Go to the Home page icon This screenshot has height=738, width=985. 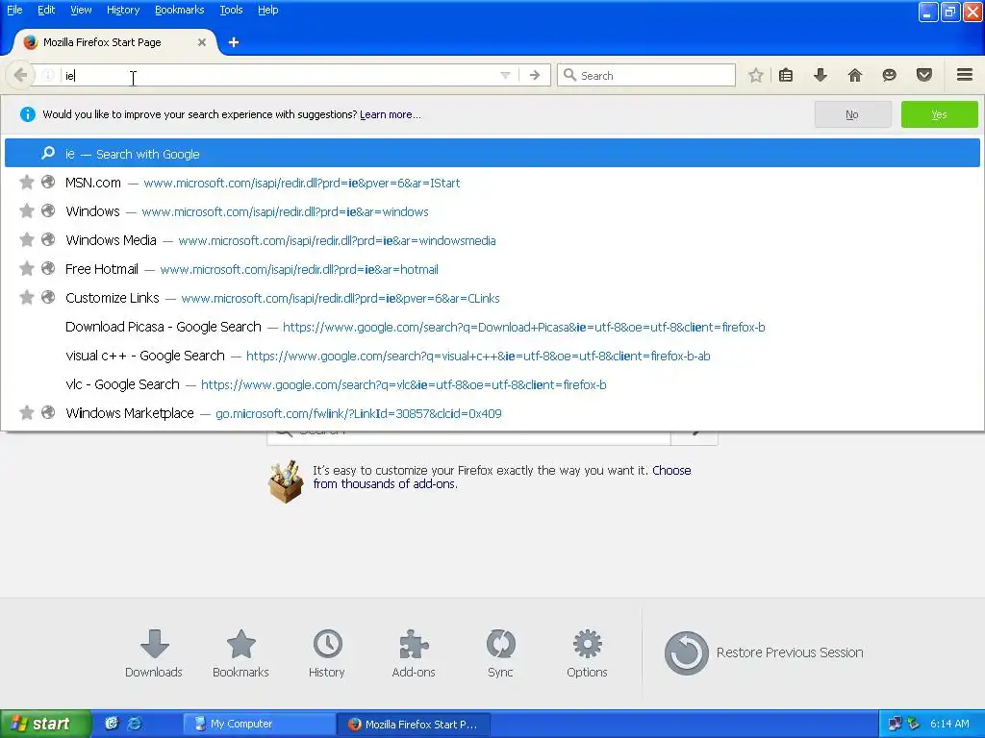[854, 75]
